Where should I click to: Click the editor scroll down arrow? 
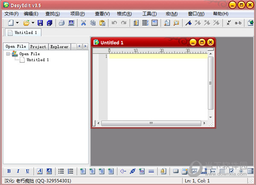211,117
